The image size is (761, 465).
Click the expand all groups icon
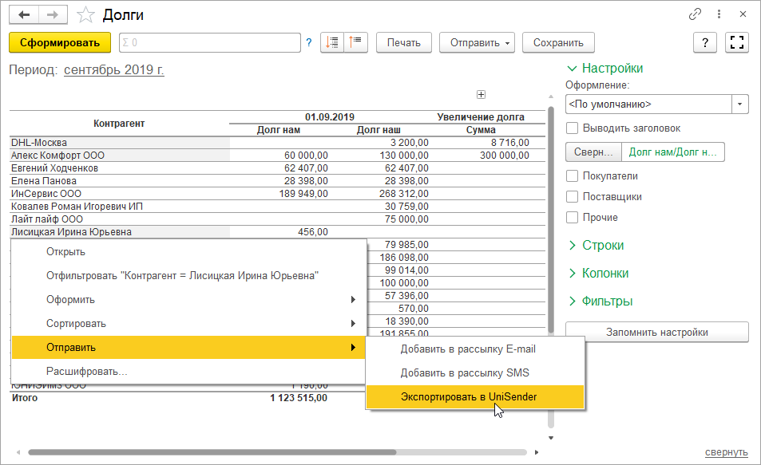tap(332, 43)
